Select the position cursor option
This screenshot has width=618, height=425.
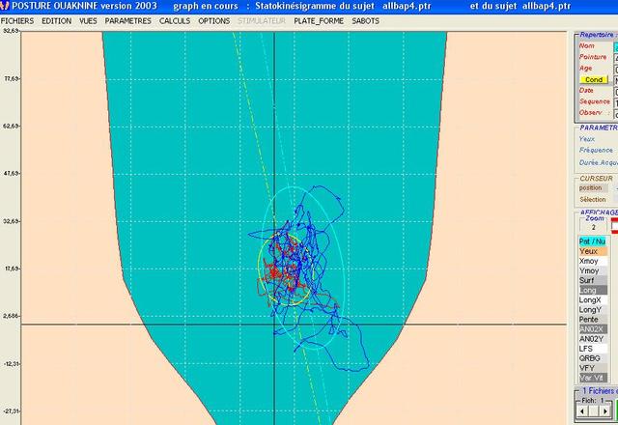(591, 188)
